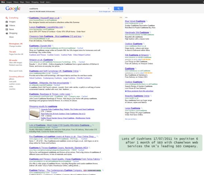Preview magnifier next to Large Cushions ad

[142, 108]
